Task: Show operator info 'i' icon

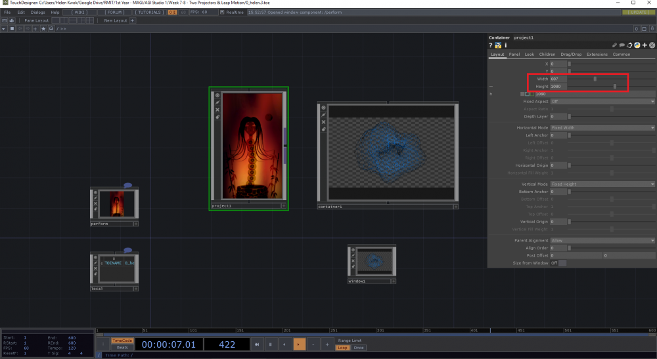Action: tap(505, 45)
